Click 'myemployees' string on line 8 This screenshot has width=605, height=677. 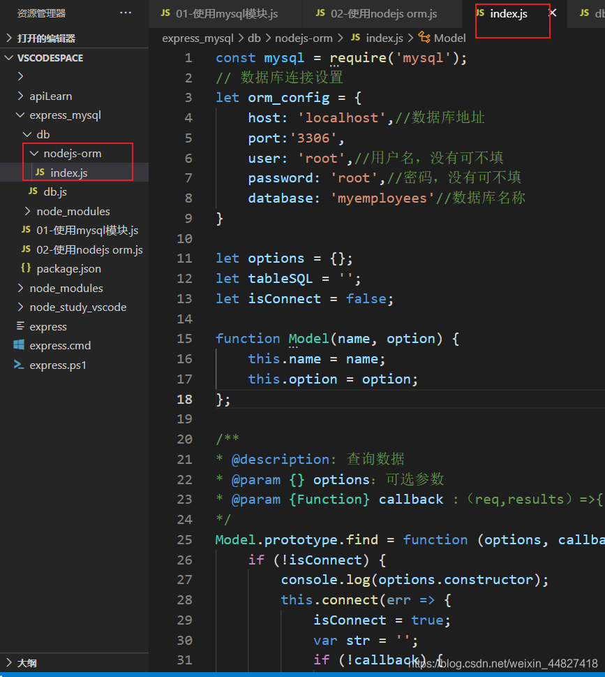pyautogui.click(x=382, y=198)
